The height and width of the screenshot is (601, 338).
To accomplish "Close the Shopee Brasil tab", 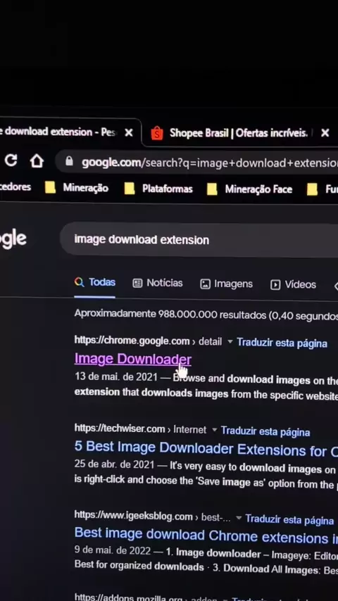I will (325, 133).
